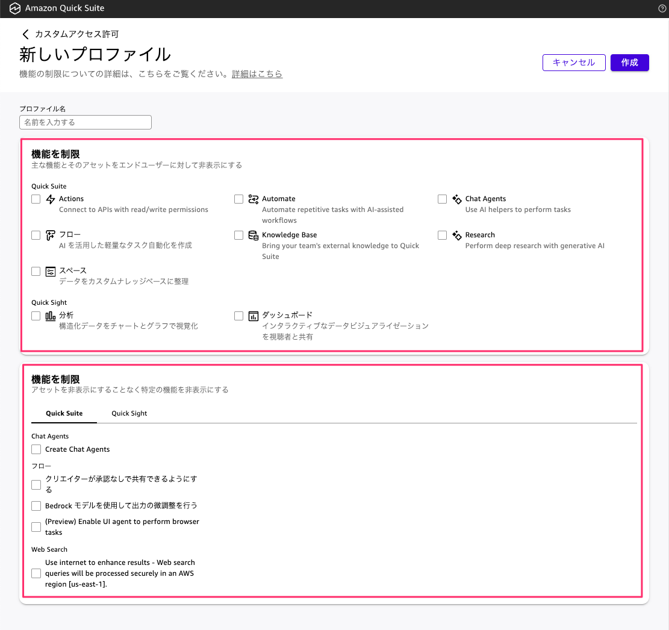669x630 pixels.
Task: Click the フロー flow icon
Action: pyautogui.click(x=51, y=235)
